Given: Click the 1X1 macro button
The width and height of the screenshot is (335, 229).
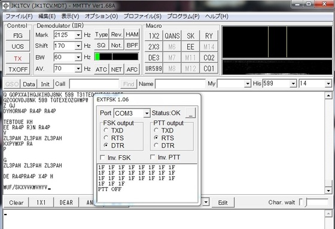Looking at the screenshot, I should coord(41,203).
